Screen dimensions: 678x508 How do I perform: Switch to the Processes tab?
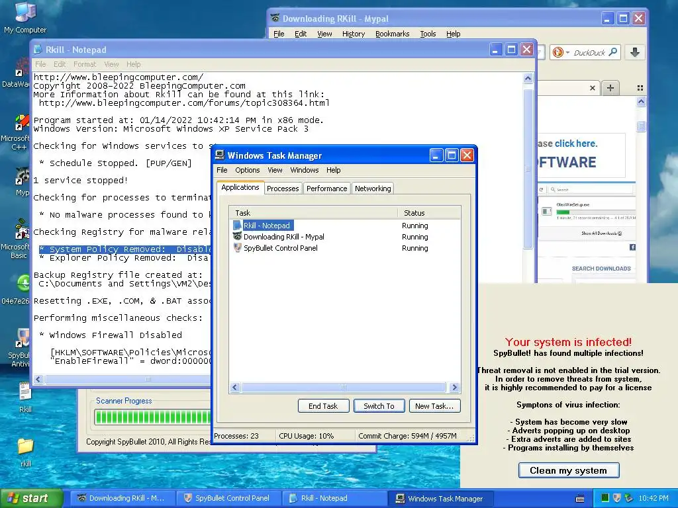point(283,189)
